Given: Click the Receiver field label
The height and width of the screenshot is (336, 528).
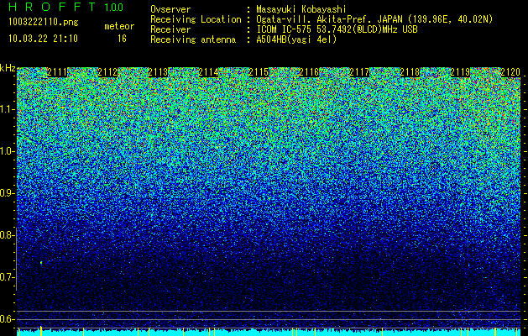Looking at the screenshot, I should pyautogui.click(x=170, y=29).
